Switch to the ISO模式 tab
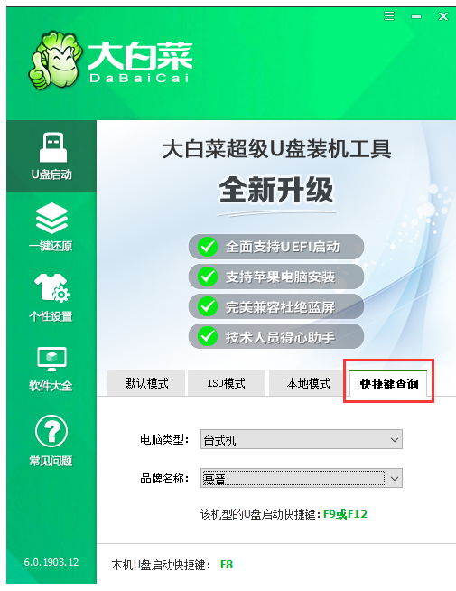Screen dimensions: 456x591 click(227, 383)
